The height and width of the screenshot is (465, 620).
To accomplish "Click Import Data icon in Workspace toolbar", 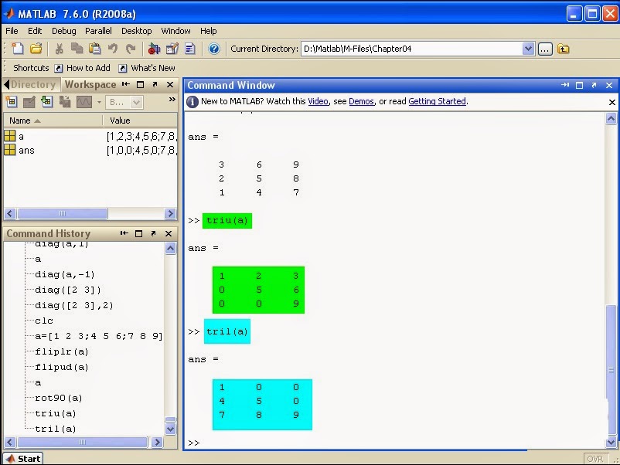I will [46, 102].
